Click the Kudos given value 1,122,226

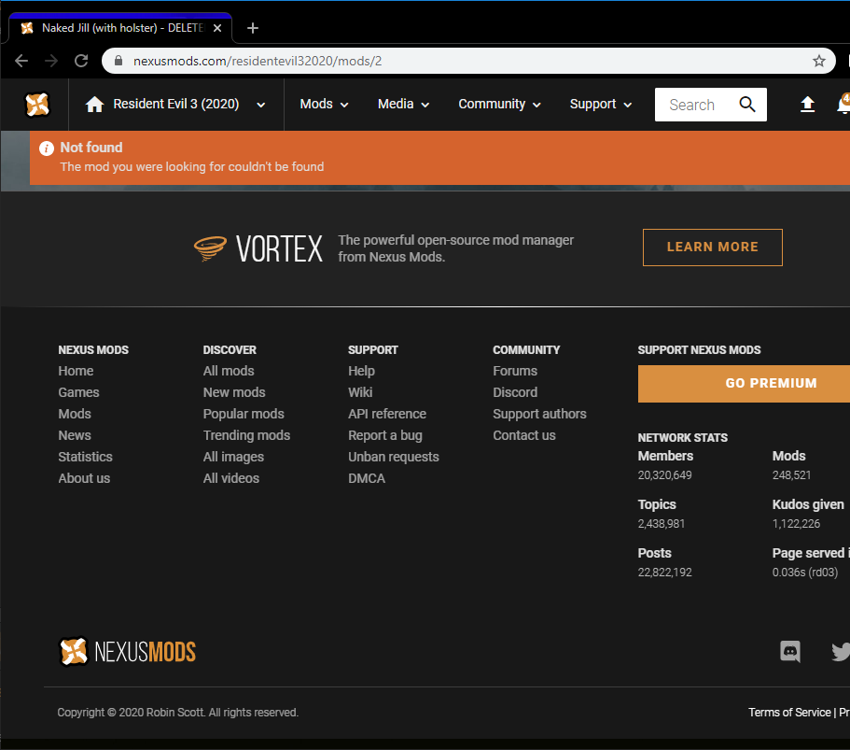(796, 524)
